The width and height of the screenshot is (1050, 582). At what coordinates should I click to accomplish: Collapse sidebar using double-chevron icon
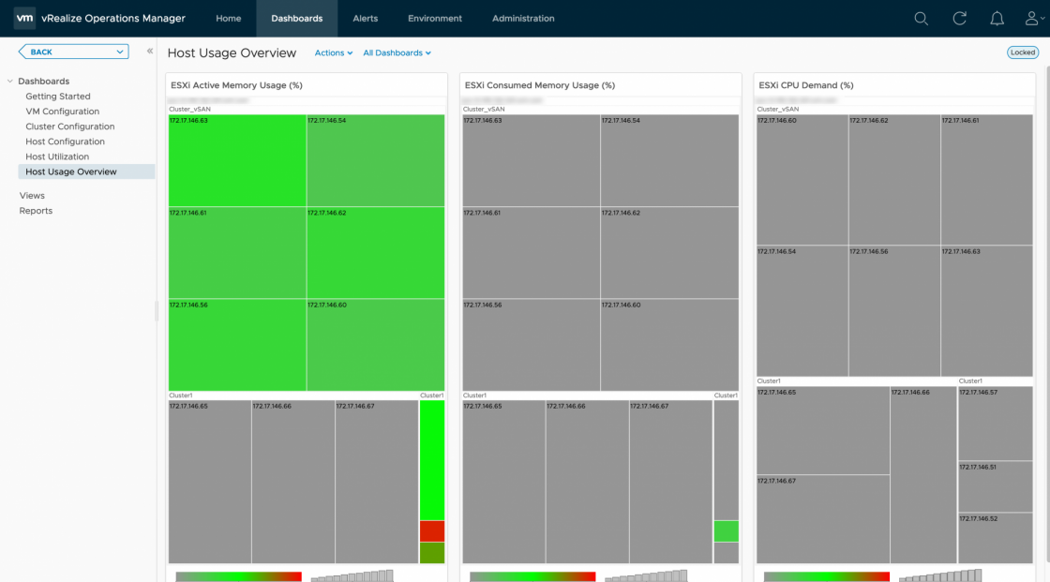150,52
